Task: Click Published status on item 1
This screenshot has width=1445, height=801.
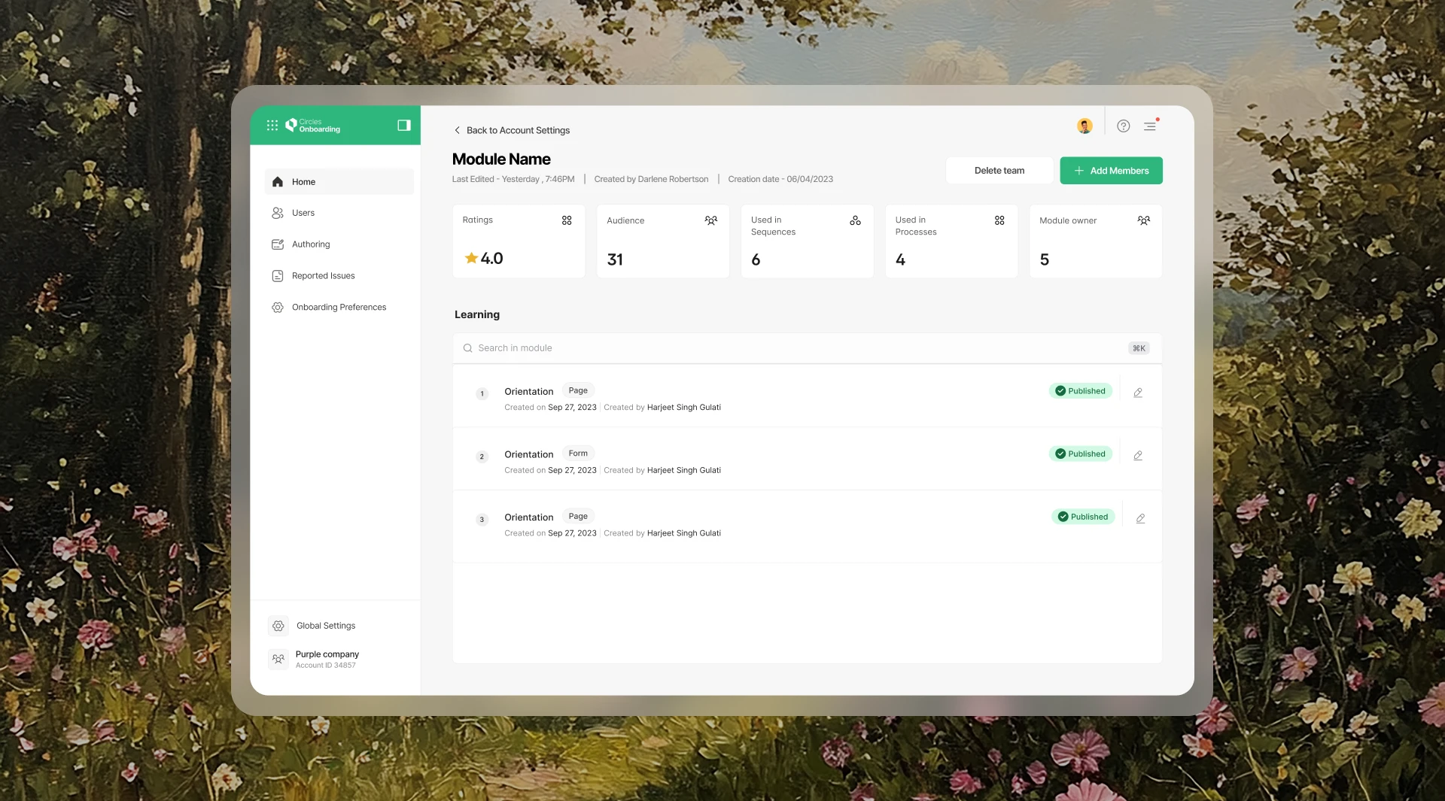Action: 1080,391
